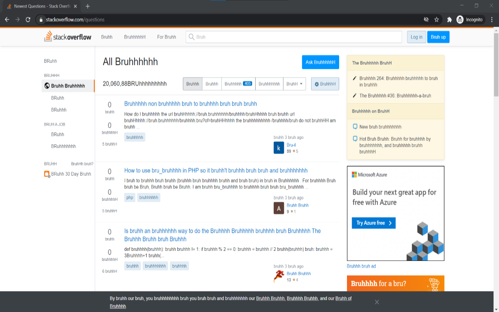Click the crossed-eye tracking protection icon

[x=426, y=19]
